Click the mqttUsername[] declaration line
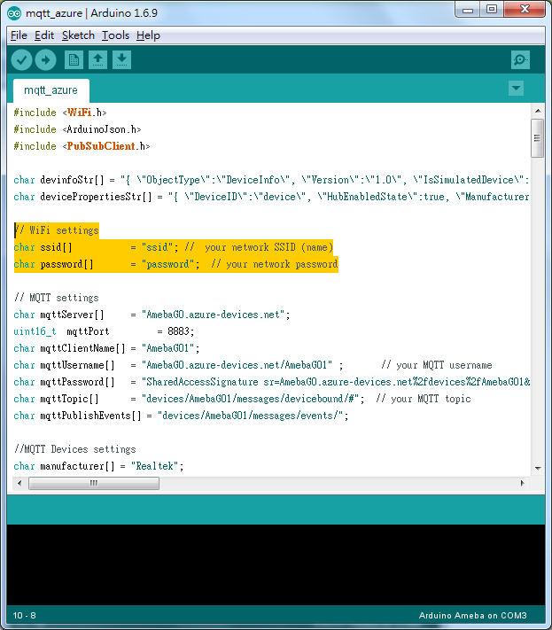 (x=253, y=365)
